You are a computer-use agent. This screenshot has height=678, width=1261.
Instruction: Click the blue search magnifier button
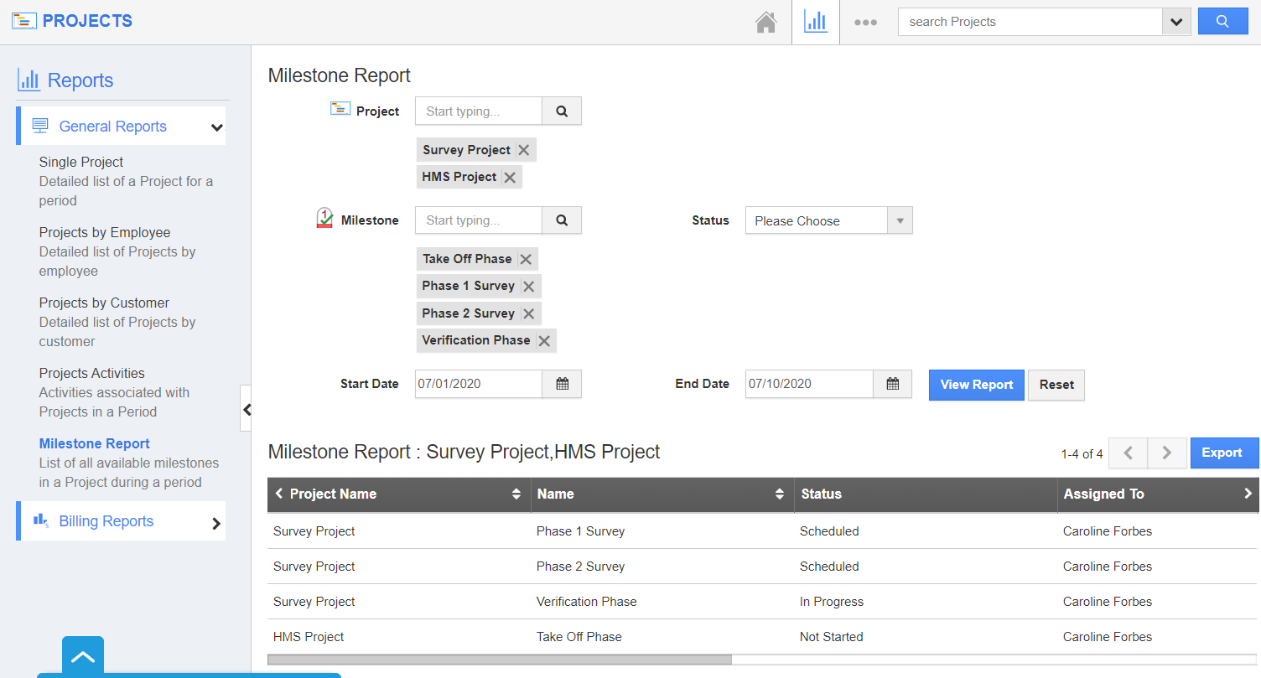(1222, 22)
